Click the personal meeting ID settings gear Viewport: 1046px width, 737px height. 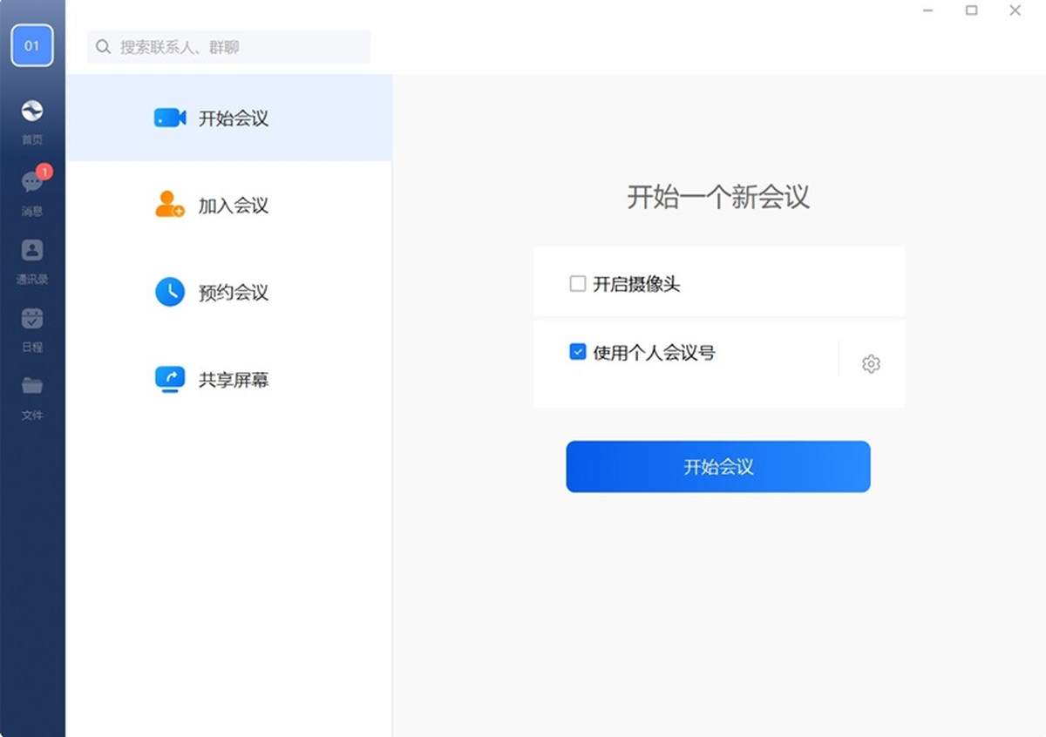871,364
